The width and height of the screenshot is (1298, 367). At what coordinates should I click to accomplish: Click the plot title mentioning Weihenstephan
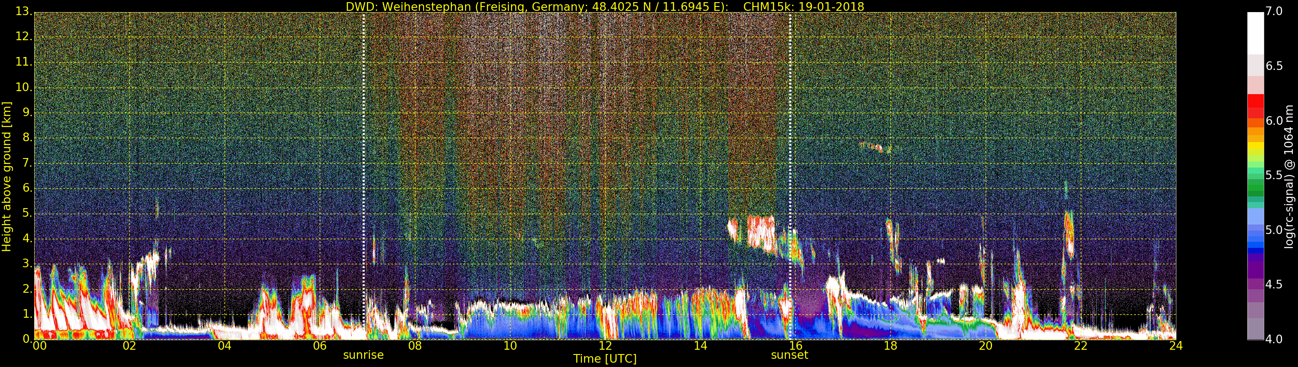click(x=605, y=6)
